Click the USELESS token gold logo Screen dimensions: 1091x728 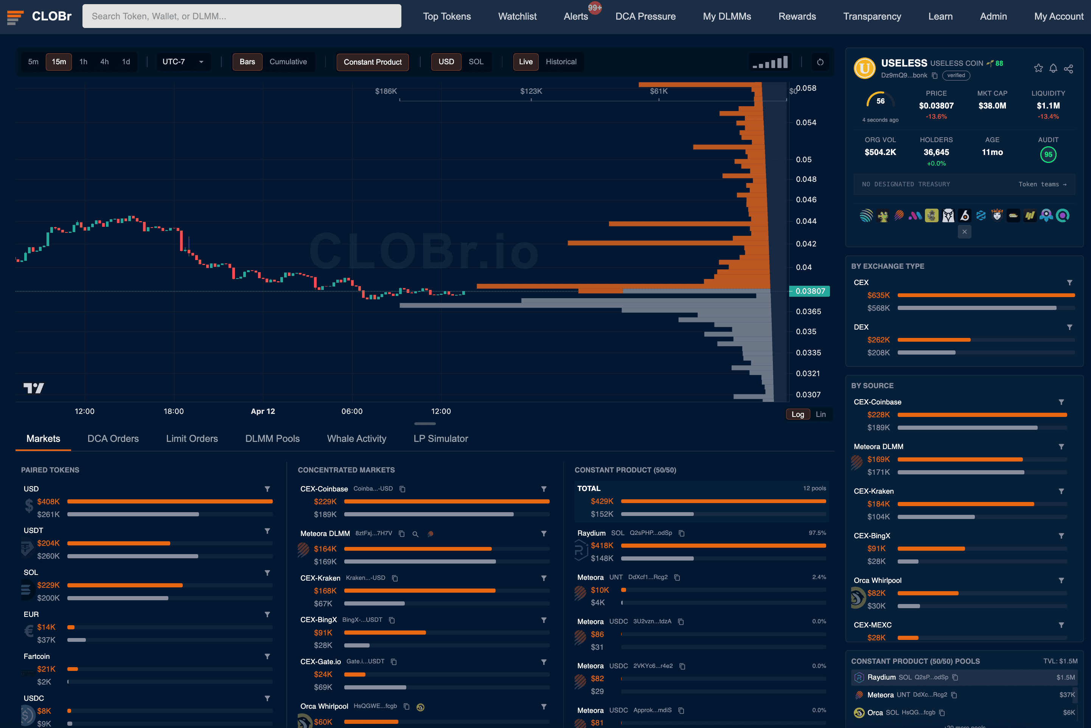click(x=865, y=68)
